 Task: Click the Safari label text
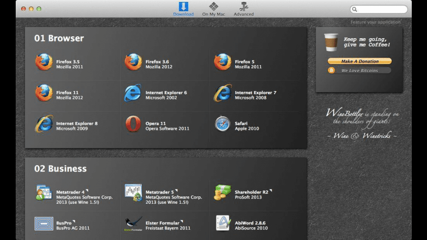241,123
